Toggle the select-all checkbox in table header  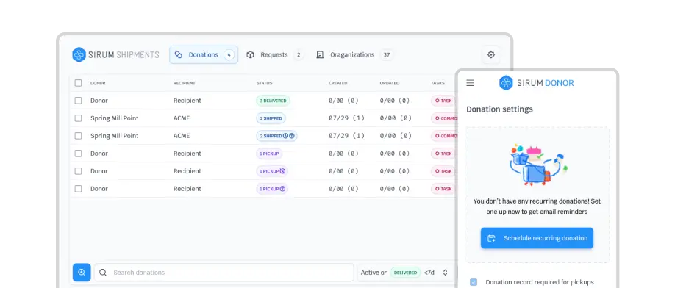[x=78, y=83]
